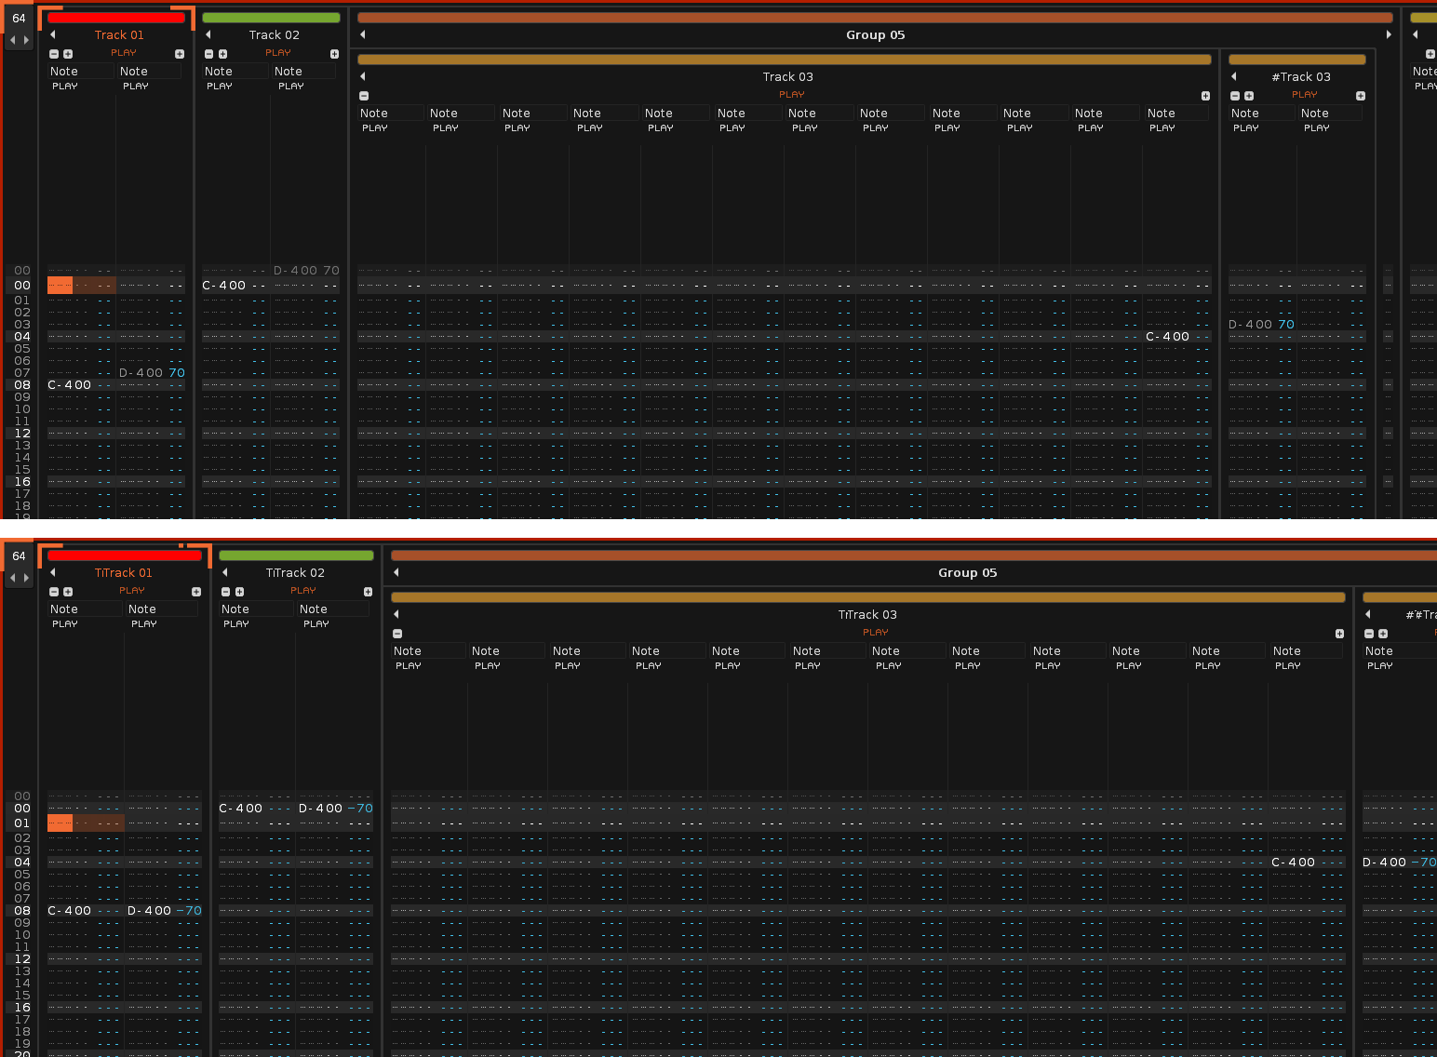Remove a note column from #Track 03
This screenshot has height=1057, width=1437.
tap(1235, 96)
